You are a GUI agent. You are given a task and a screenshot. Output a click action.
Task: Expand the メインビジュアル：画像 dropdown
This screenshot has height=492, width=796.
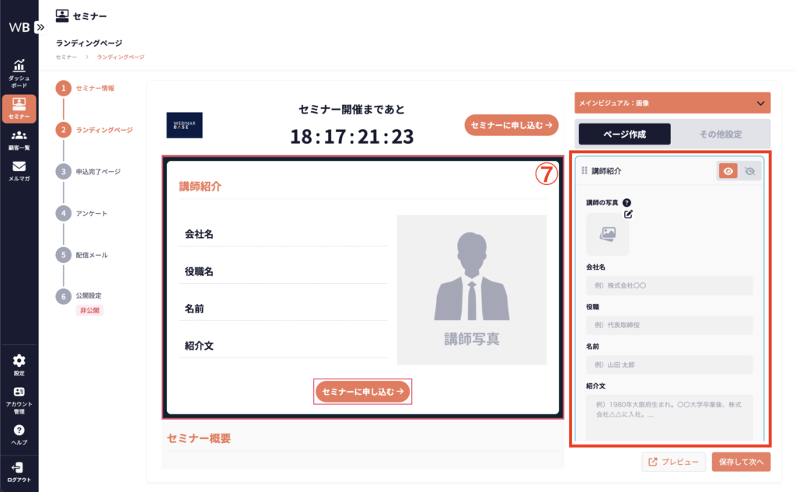(x=759, y=103)
